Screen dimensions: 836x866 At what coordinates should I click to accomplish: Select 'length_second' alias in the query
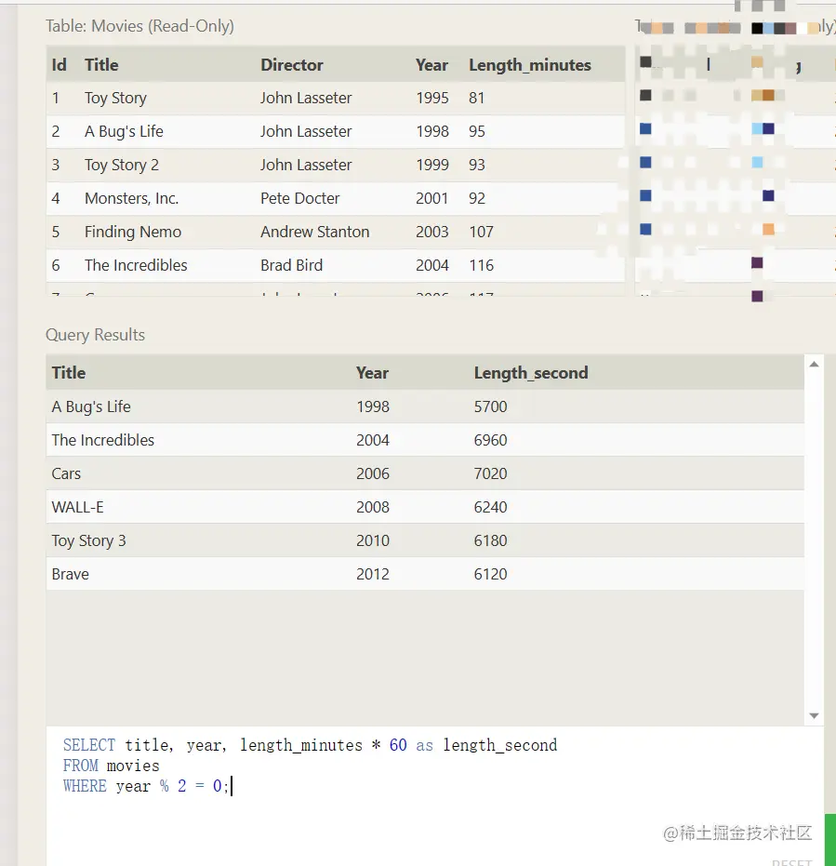499,745
